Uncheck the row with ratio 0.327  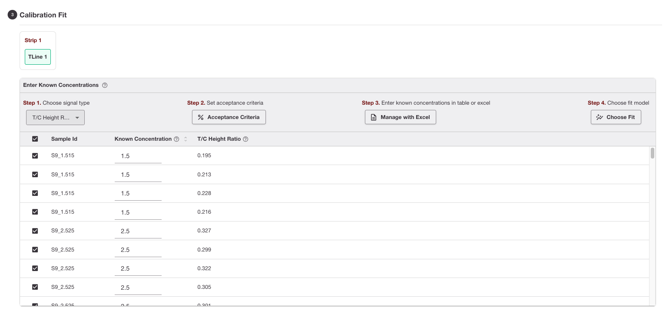[x=35, y=231]
